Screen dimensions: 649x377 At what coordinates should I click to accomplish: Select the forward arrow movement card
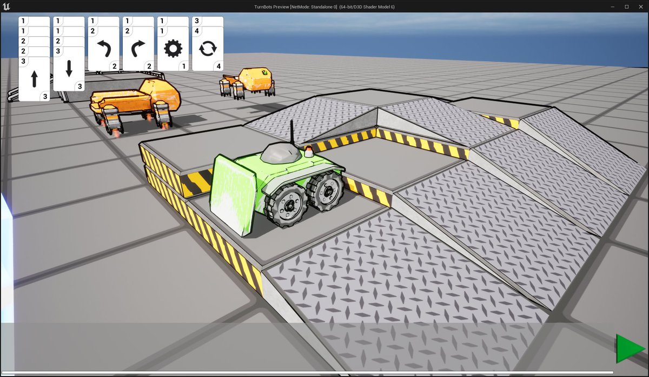(x=34, y=78)
